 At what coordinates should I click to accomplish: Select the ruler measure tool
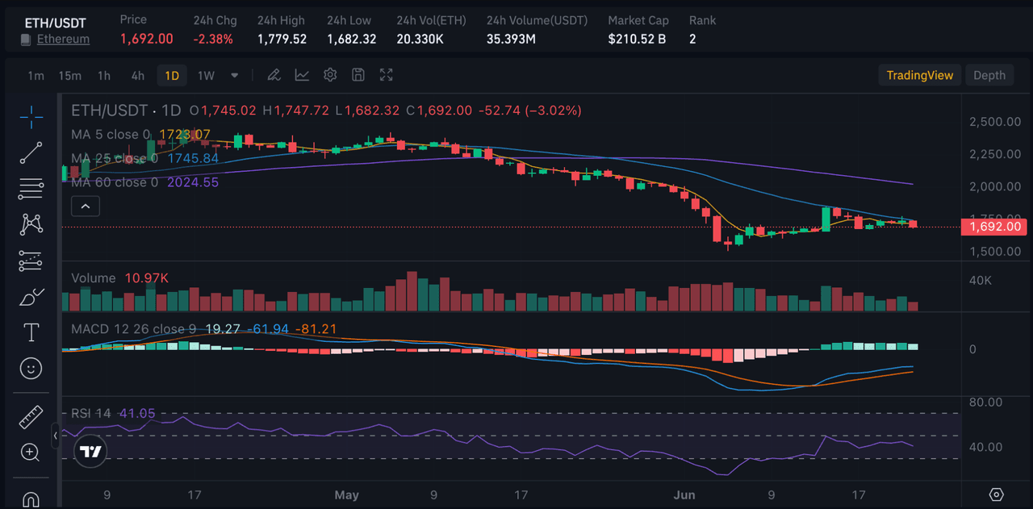click(x=31, y=416)
